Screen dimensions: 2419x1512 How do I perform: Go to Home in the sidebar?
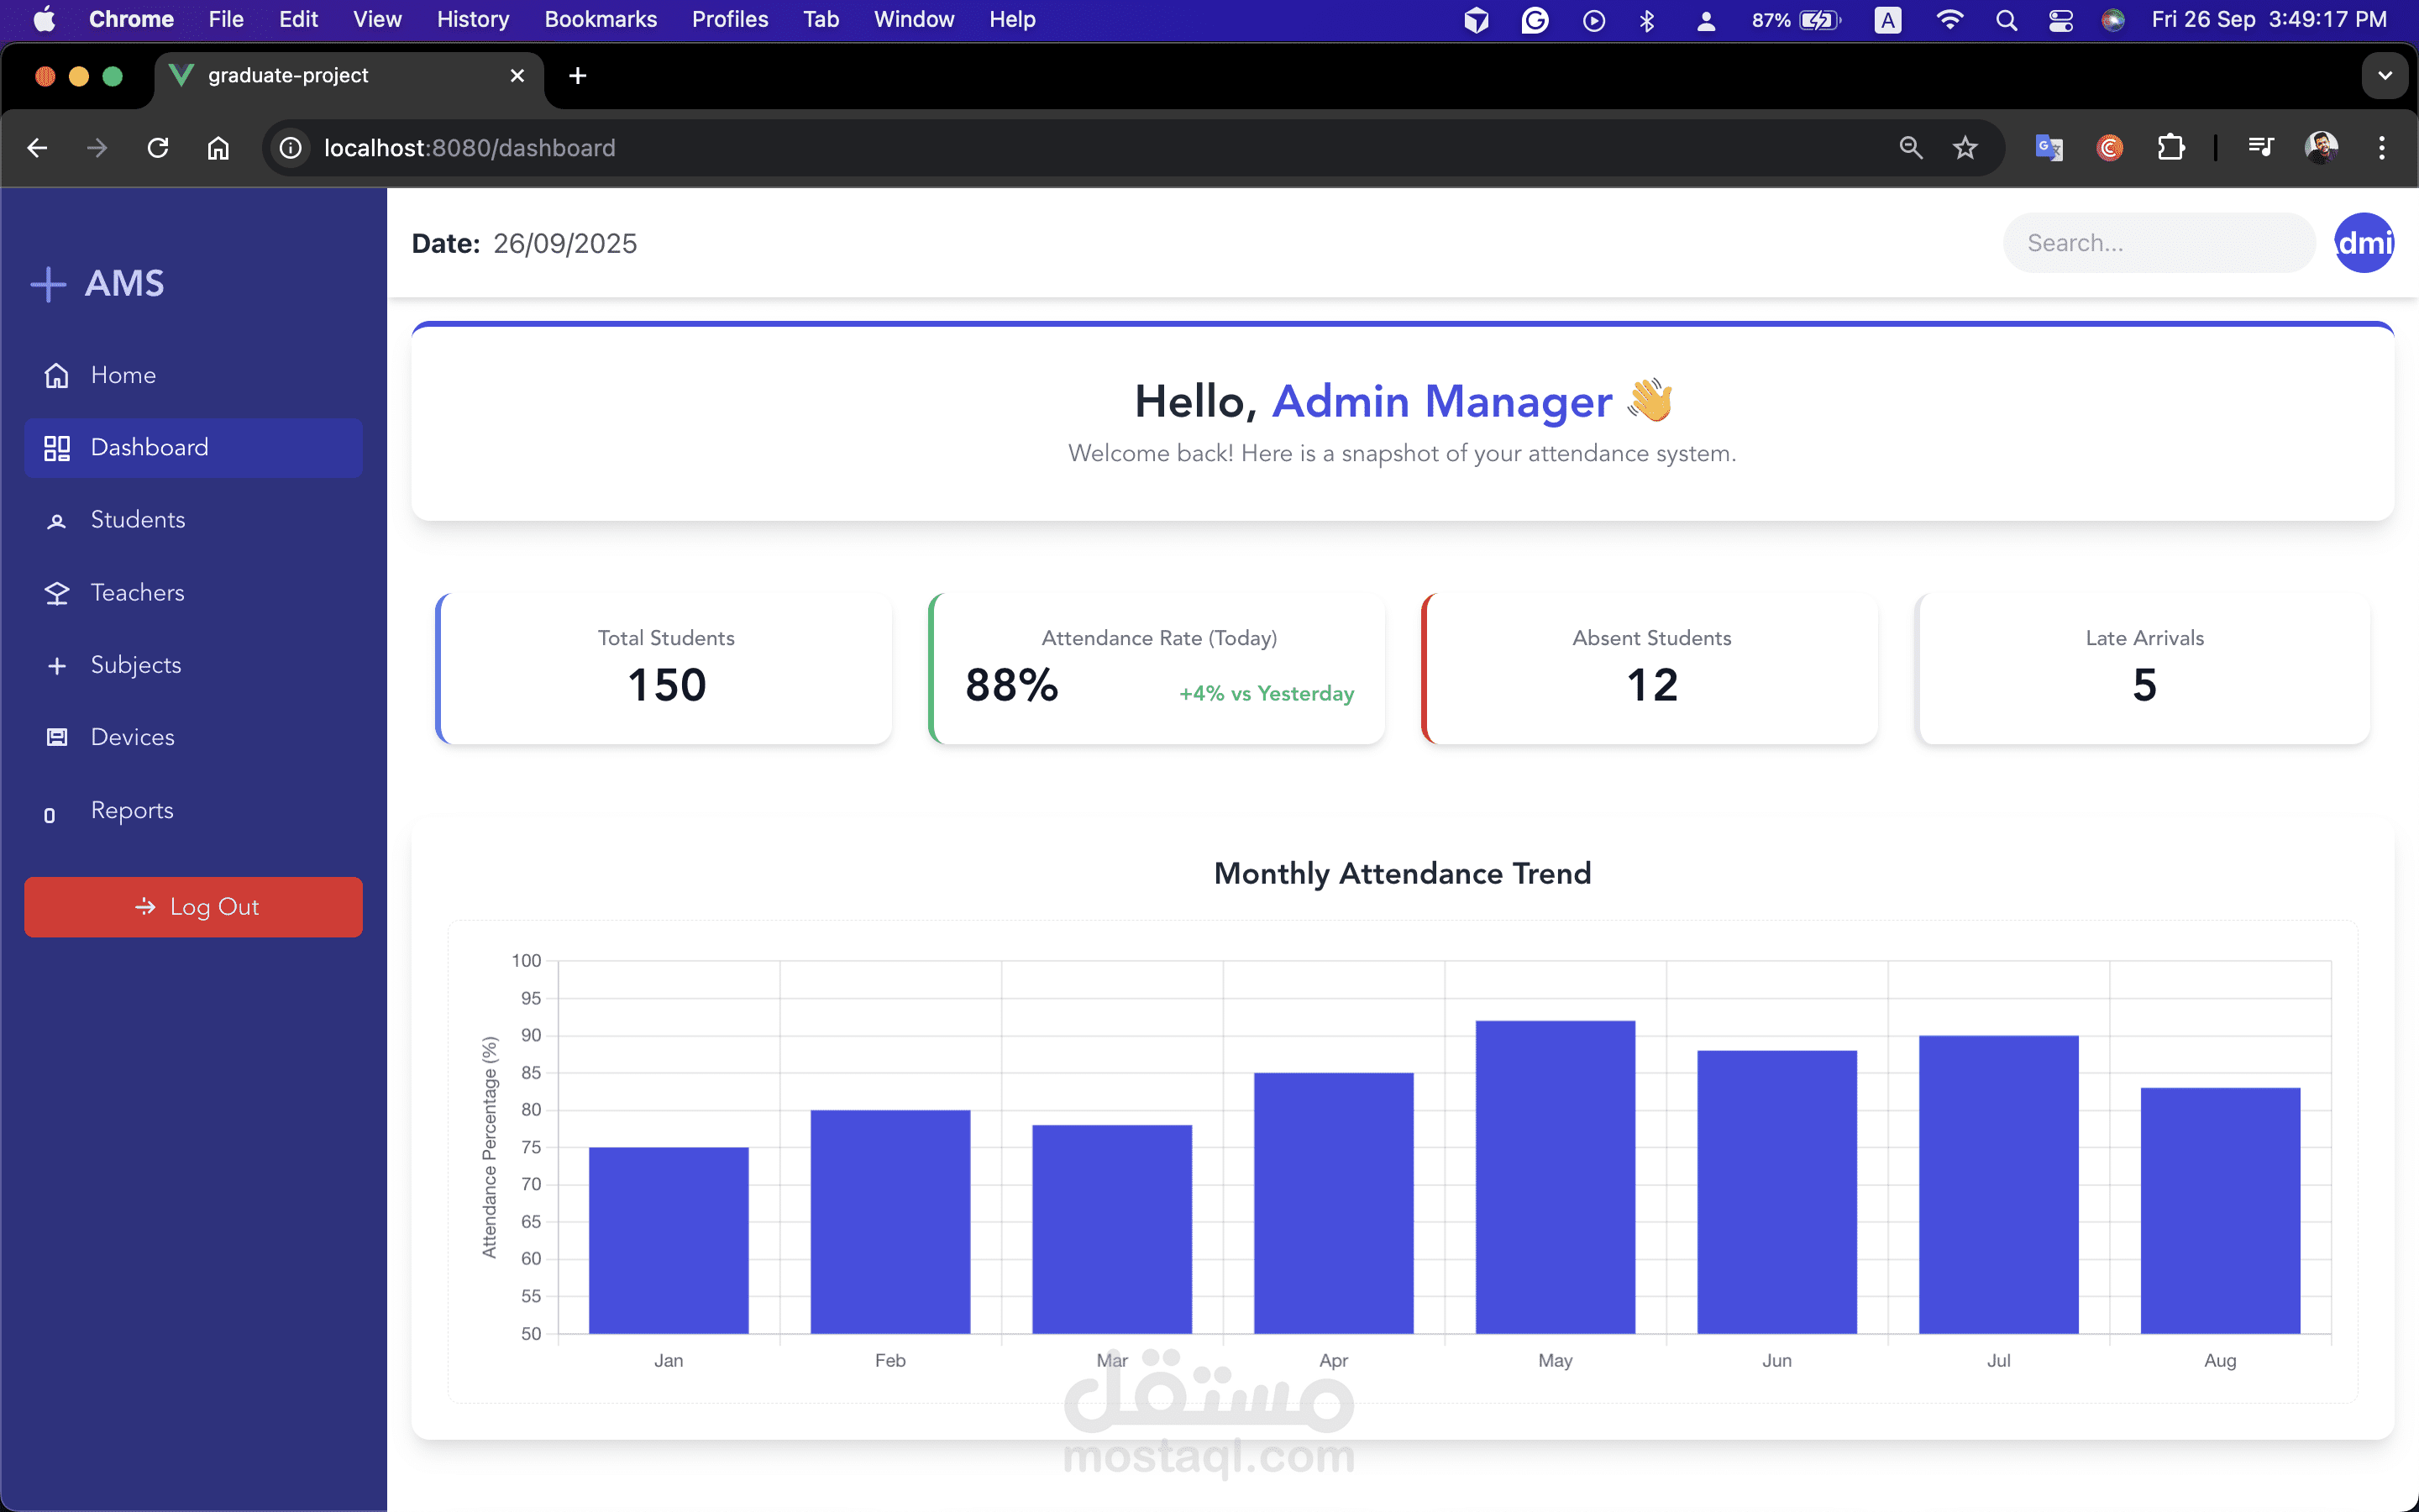click(193, 375)
